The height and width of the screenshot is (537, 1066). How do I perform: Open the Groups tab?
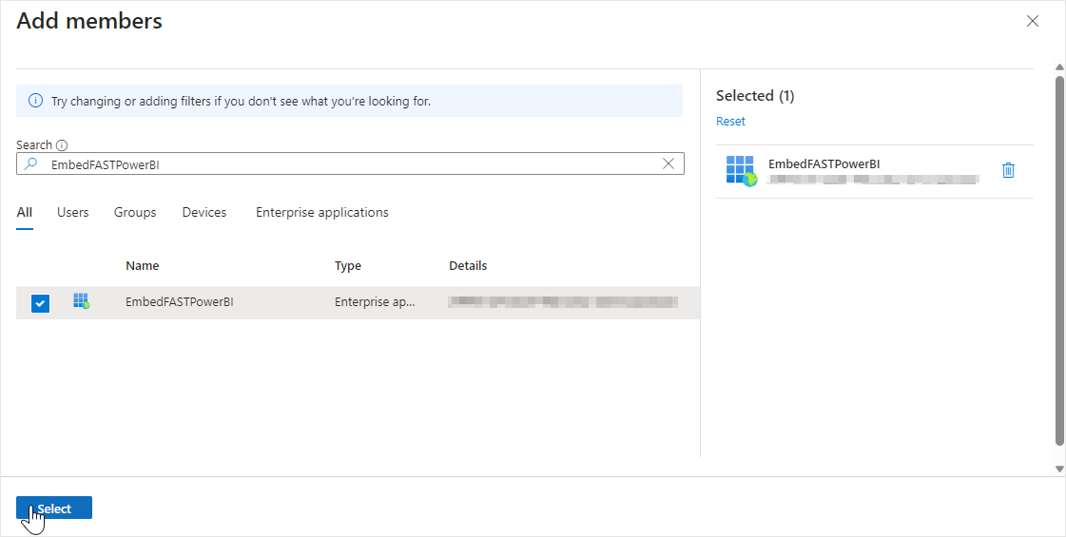click(x=135, y=213)
